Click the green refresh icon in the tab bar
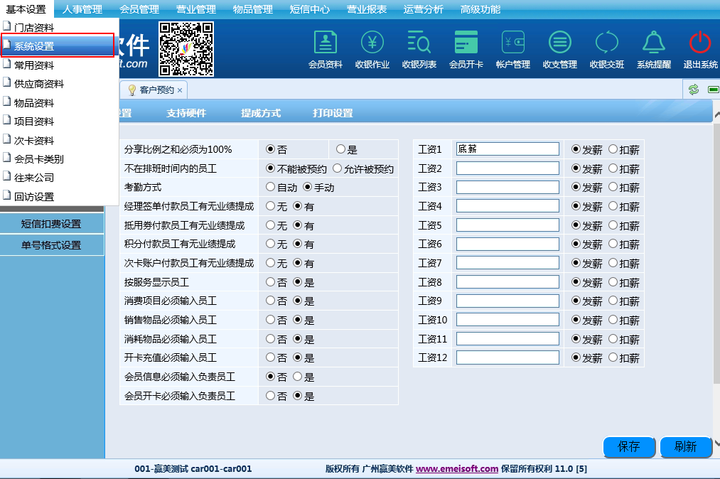The image size is (720, 479). pyautogui.click(x=694, y=90)
